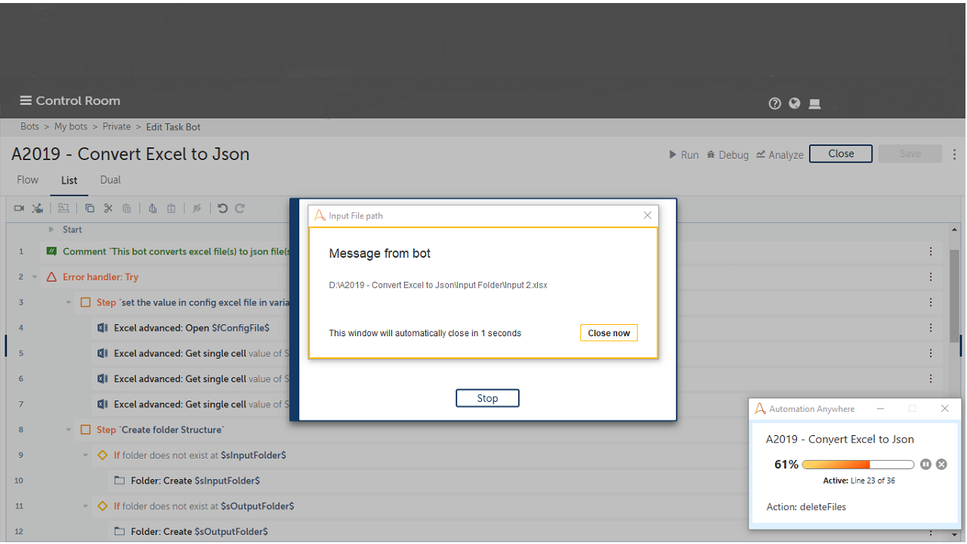Click the Stop button
The height and width of the screenshot is (544, 967).
click(487, 398)
